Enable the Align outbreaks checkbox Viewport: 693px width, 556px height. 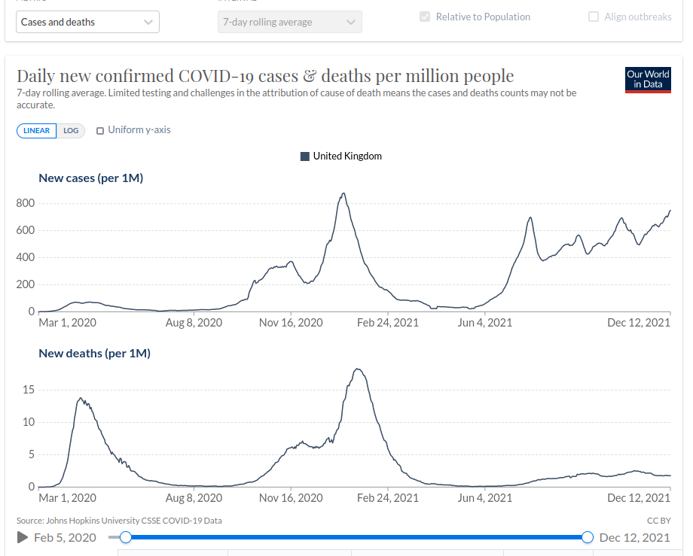point(594,17)
